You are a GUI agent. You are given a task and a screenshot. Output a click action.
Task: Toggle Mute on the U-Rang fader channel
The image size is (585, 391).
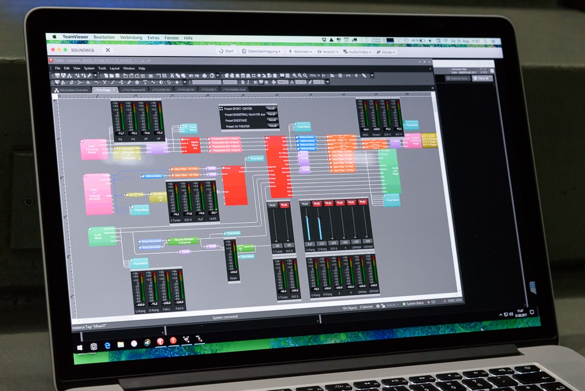coord(305,203)
